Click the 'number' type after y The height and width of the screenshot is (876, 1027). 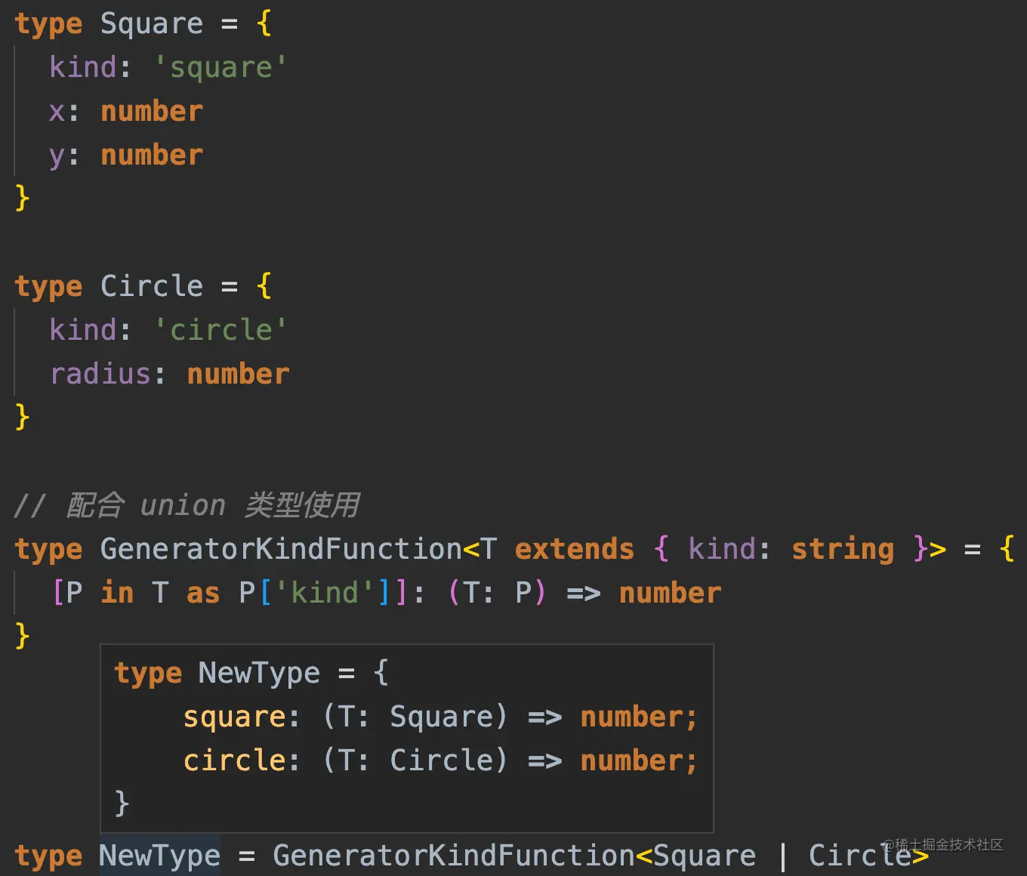153,156
